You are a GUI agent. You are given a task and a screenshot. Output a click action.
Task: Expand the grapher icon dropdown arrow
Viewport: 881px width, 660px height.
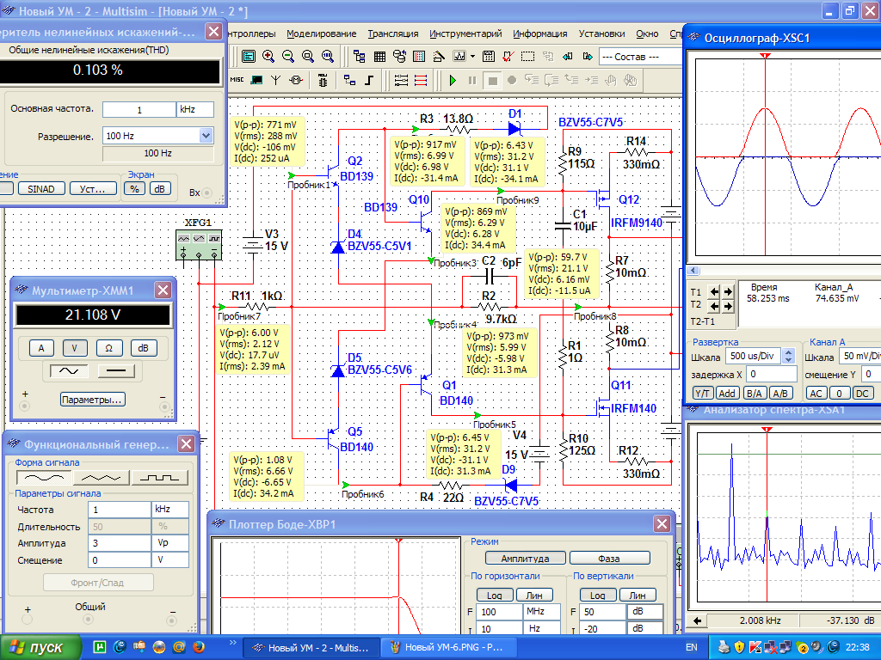472,57
